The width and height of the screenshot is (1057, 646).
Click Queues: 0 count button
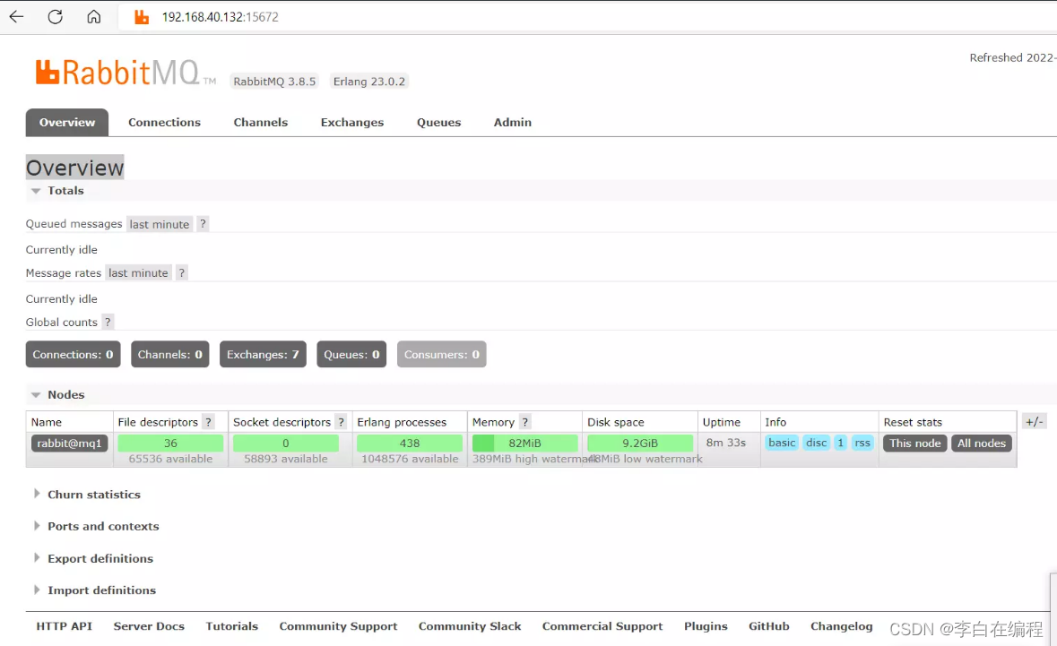[x=351, y=354]
